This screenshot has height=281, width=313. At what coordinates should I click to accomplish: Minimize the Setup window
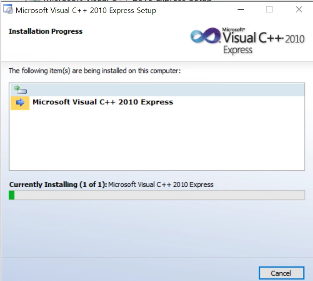point(240,10)
